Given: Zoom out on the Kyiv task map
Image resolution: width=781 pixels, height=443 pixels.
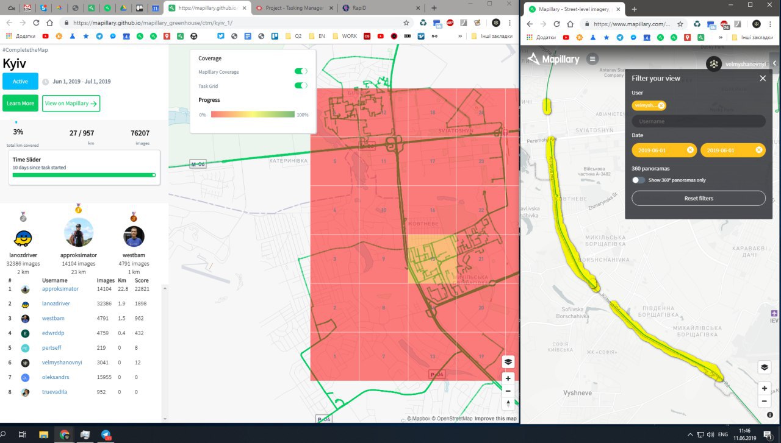Looking at the screenshot, I should coord(508,391).
